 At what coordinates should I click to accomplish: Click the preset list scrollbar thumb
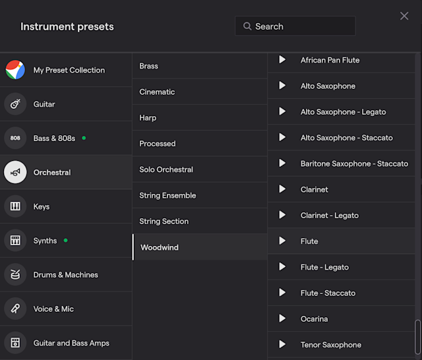[x=417, y=337]
